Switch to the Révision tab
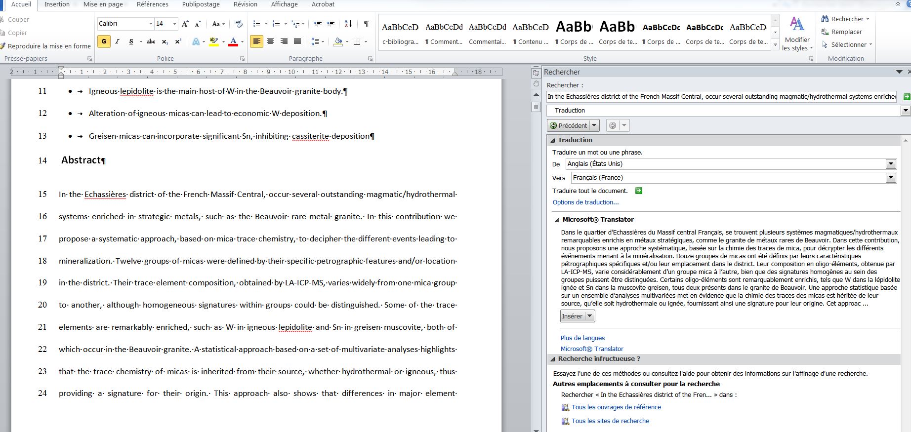 (246, 4)
